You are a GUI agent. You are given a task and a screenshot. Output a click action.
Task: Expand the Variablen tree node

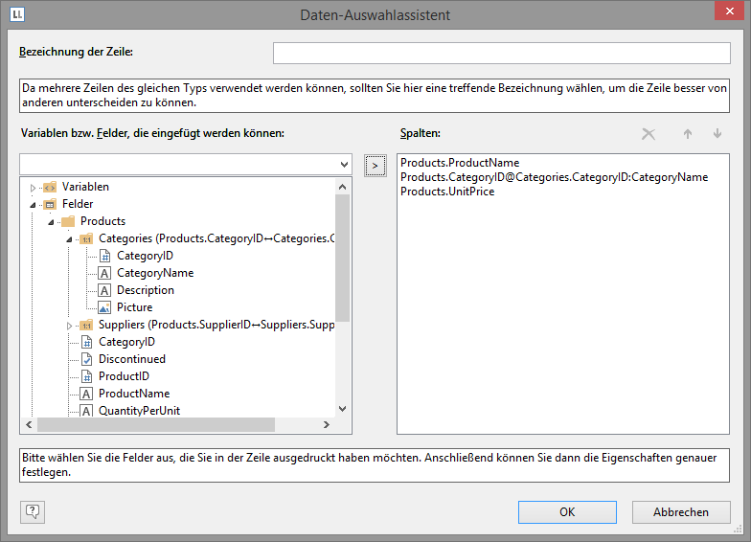click(x=34, y=188)
